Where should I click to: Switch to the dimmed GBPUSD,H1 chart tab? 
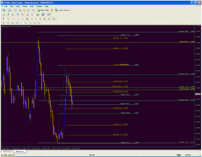click(x=7, y=151)
